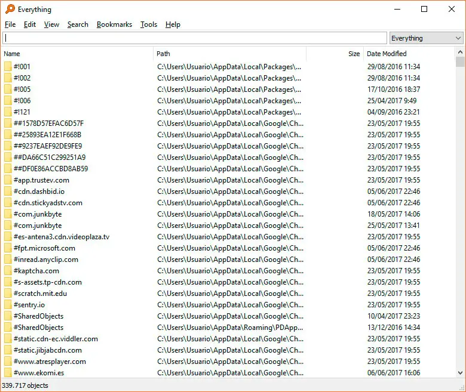Viewport: 466px width, 392px height.
Task: Click folder icon of ##25893EA12E1F668B
Action: pos(8,134)
